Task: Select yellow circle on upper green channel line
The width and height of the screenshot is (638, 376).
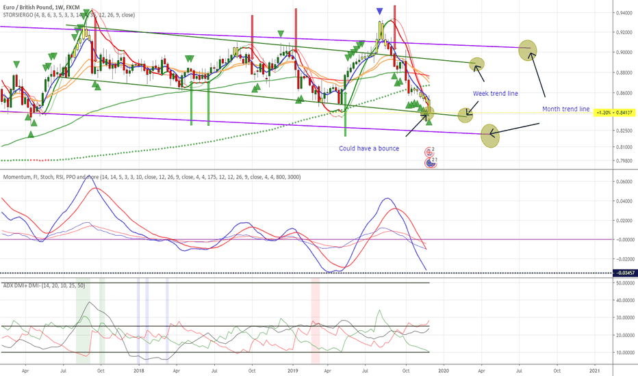Action: [477, 64]
